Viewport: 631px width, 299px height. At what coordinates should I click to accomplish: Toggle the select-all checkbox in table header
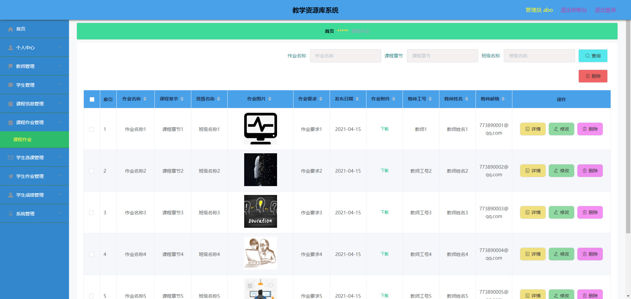click(92, 99)
